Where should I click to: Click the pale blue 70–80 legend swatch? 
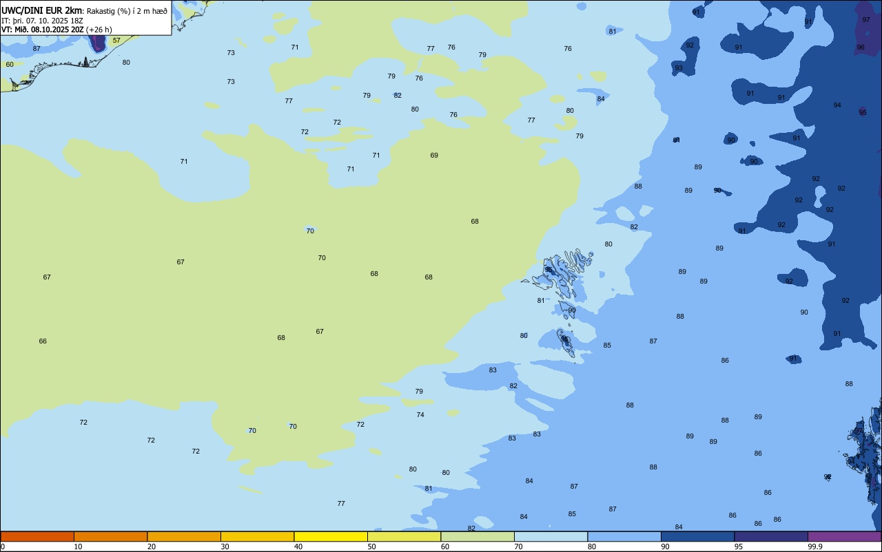tap(551, 536)
